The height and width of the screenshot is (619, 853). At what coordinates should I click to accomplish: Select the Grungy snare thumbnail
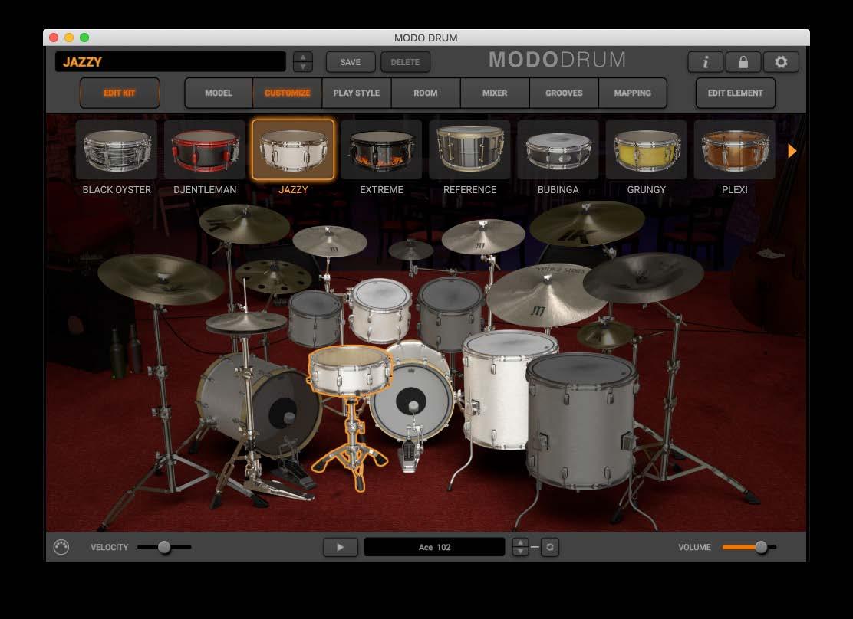(647, 149)
